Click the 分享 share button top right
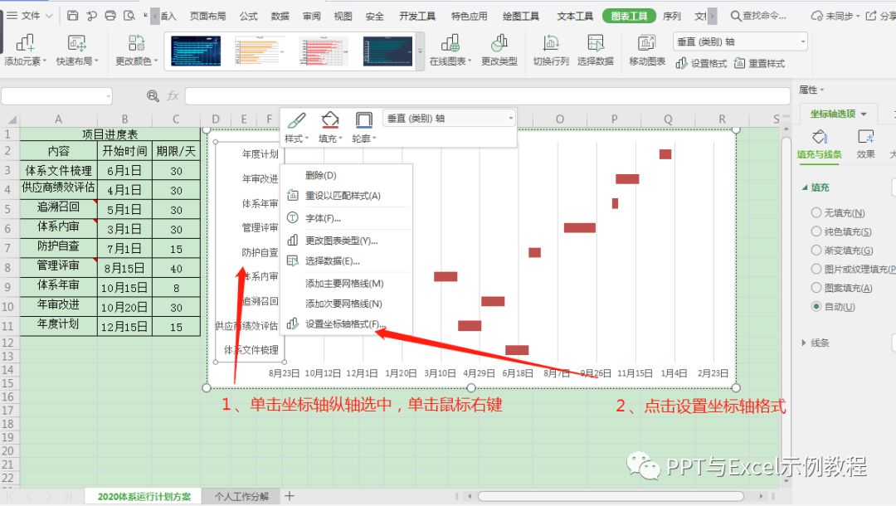Screen dimensions: 896x506 point(884,15)
